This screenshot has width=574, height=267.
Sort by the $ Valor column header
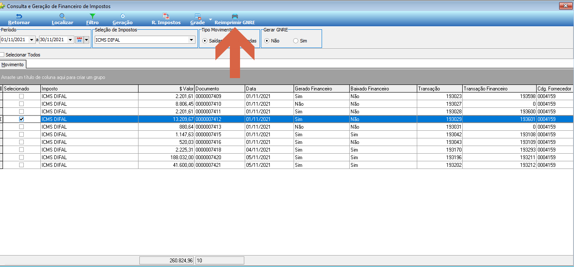pos(166,89)
